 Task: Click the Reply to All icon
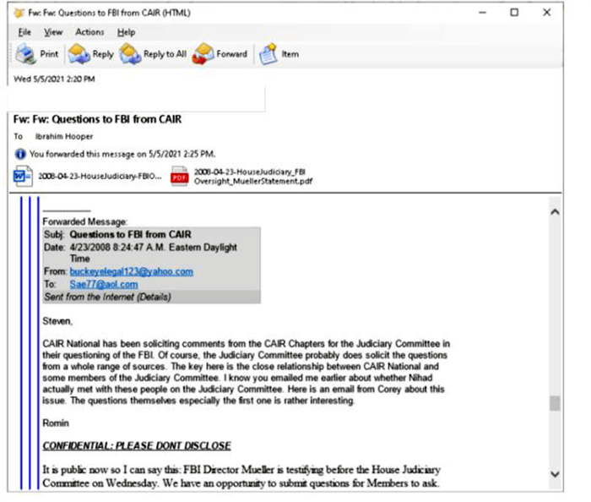[x=130, y=54]
